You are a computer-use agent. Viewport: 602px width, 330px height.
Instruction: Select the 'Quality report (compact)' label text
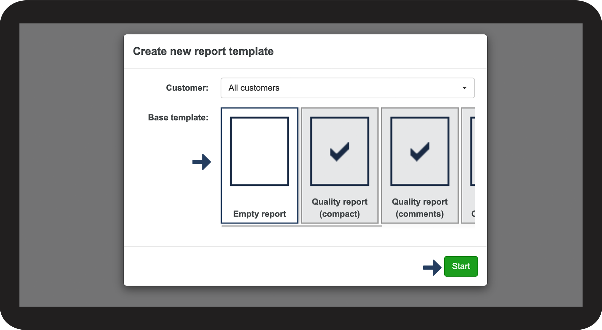[x=339, y=208]
